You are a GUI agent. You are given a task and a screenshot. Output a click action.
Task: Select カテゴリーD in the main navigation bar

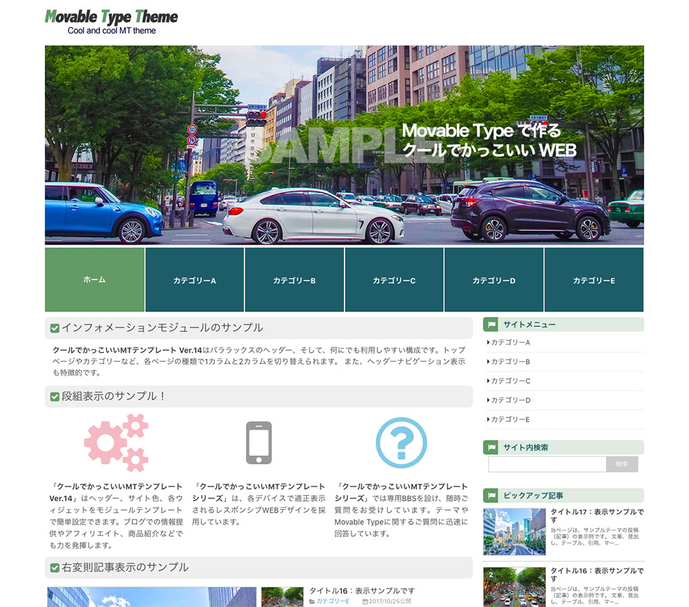pyautogui.click(x=494, y=280)
